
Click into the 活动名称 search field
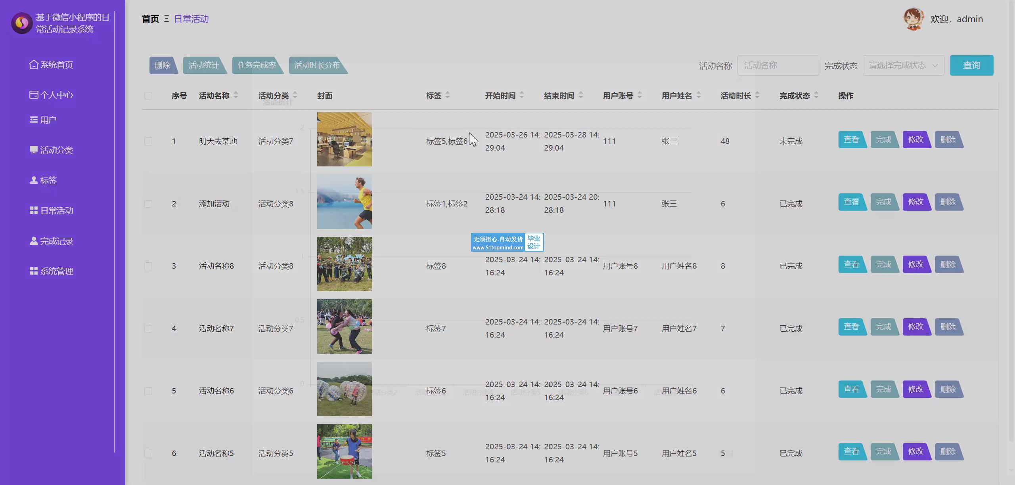(x=778, y=65)
